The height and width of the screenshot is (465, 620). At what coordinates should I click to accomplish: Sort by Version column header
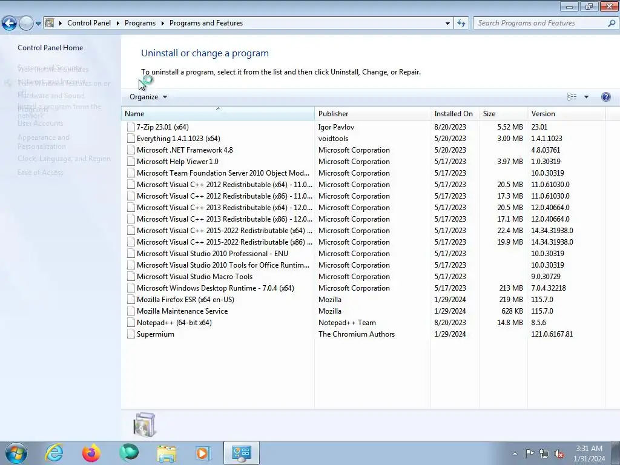[x=566, y=113]
